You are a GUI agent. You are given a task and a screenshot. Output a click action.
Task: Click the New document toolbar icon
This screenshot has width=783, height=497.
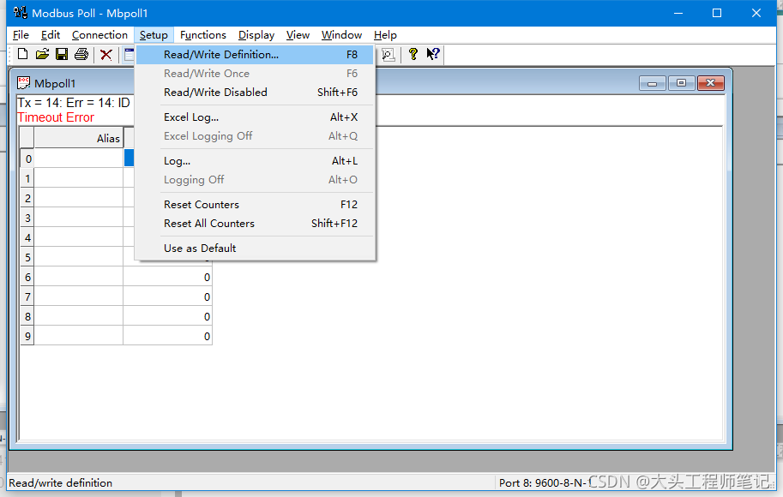22,54
